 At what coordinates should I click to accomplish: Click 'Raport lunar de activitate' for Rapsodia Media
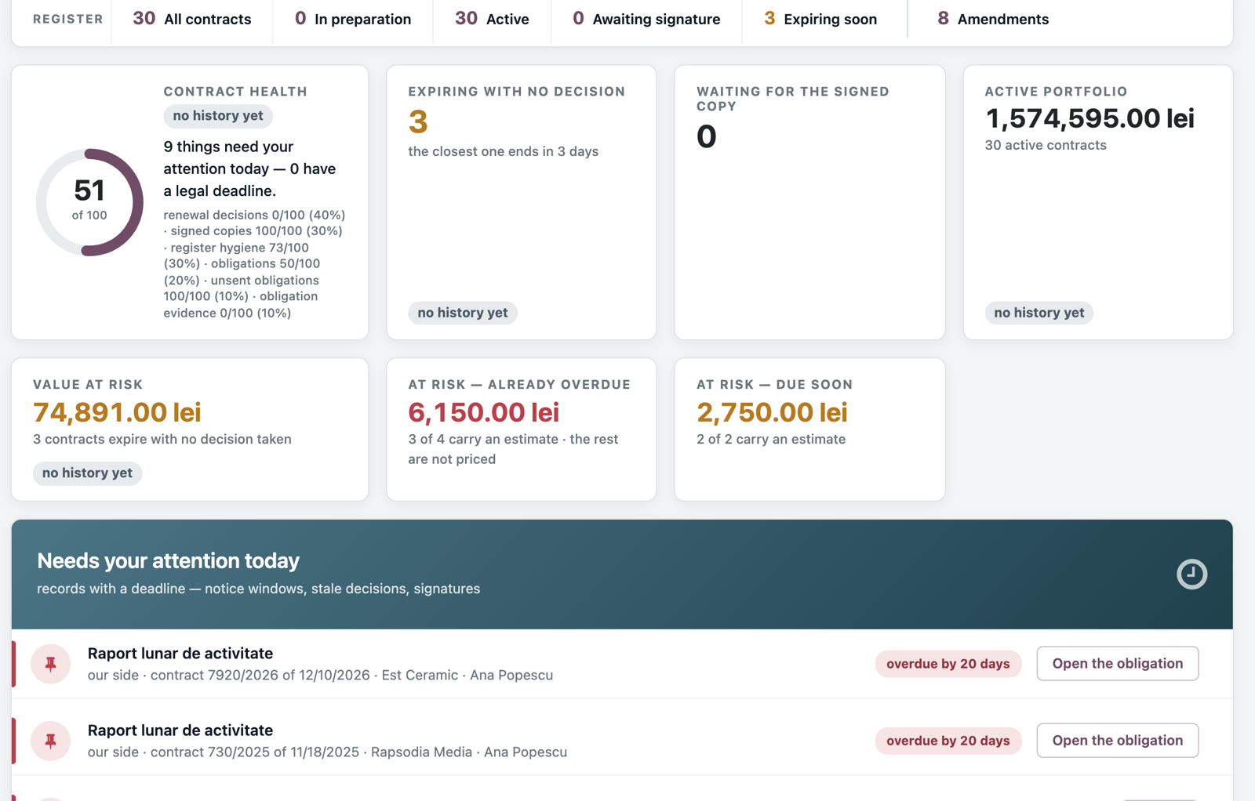coord(180,730)
